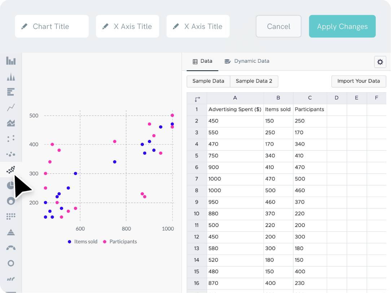Select the bar chart icon in sidebar
The image size is (391, 293).
(11, 61)
